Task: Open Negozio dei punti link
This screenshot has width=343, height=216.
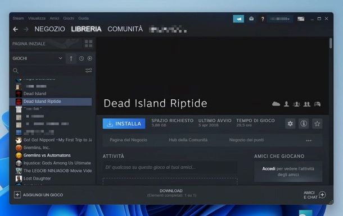Action: click(x=246, y=140)
